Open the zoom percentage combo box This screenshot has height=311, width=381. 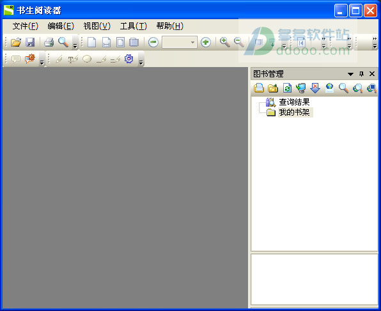[x=180, y=42]
